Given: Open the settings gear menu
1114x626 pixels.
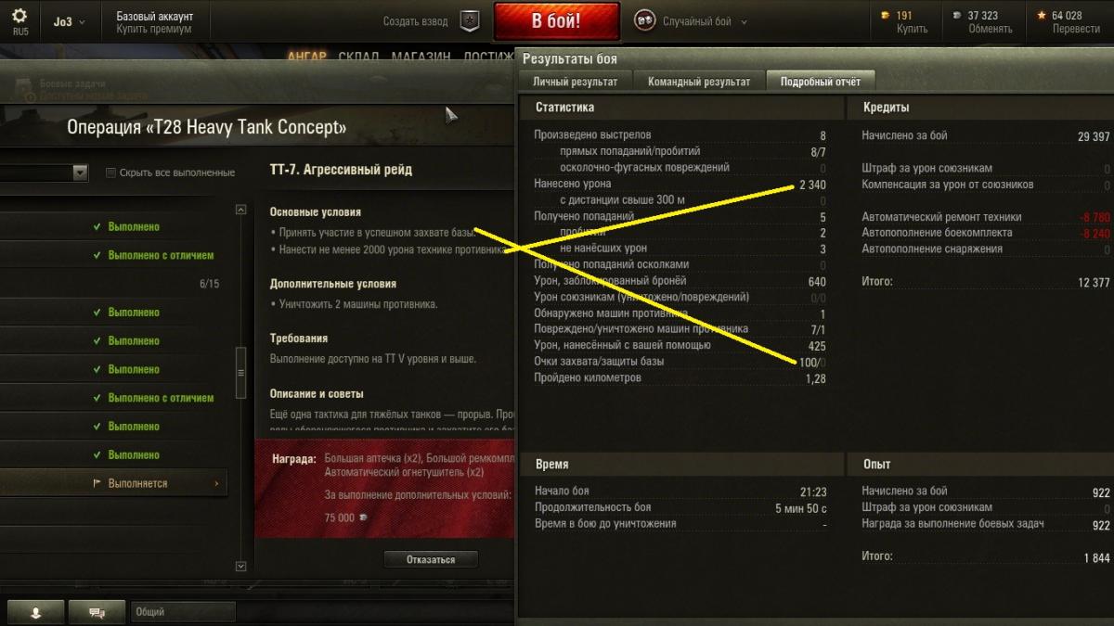Looking at the screenshot, I should pyautogui.click(x=19, y=16).
